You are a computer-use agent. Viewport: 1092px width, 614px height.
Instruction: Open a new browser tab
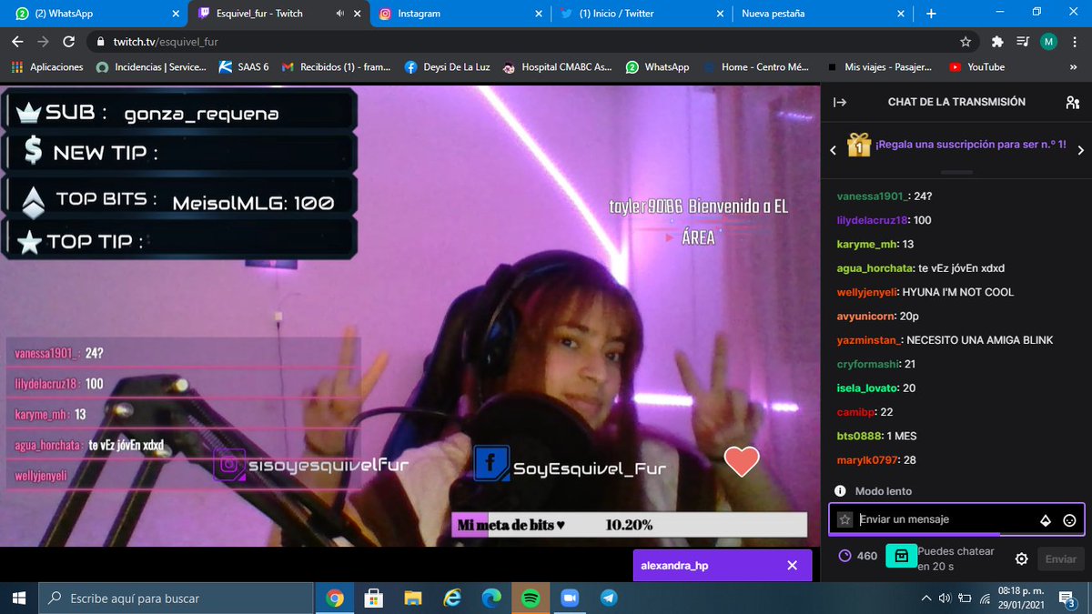coord(931,14)
